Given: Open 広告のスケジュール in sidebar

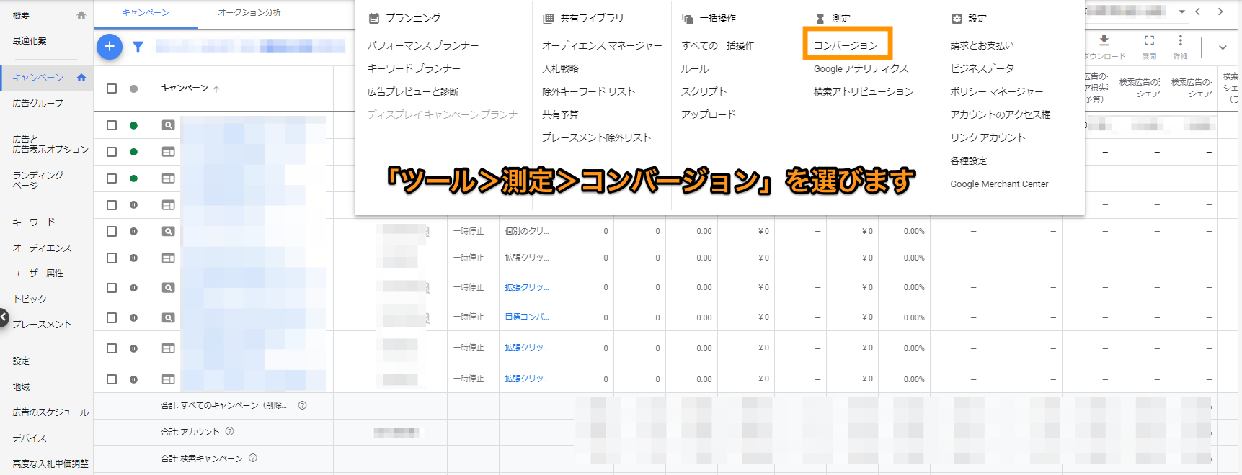Looking at the screenshot, I should coord(50,412).
